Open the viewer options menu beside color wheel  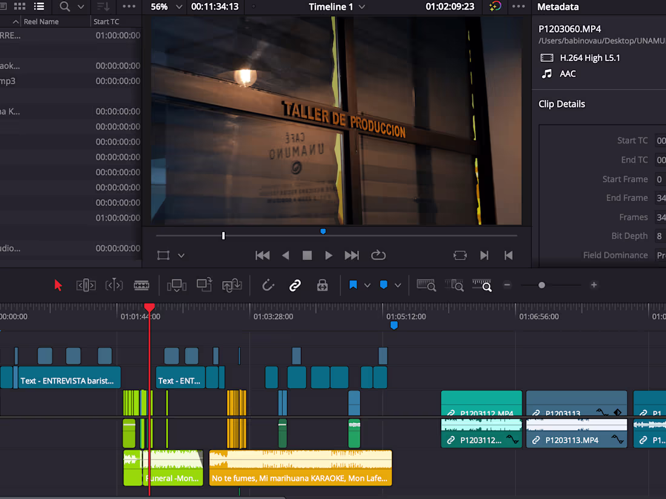518,7
